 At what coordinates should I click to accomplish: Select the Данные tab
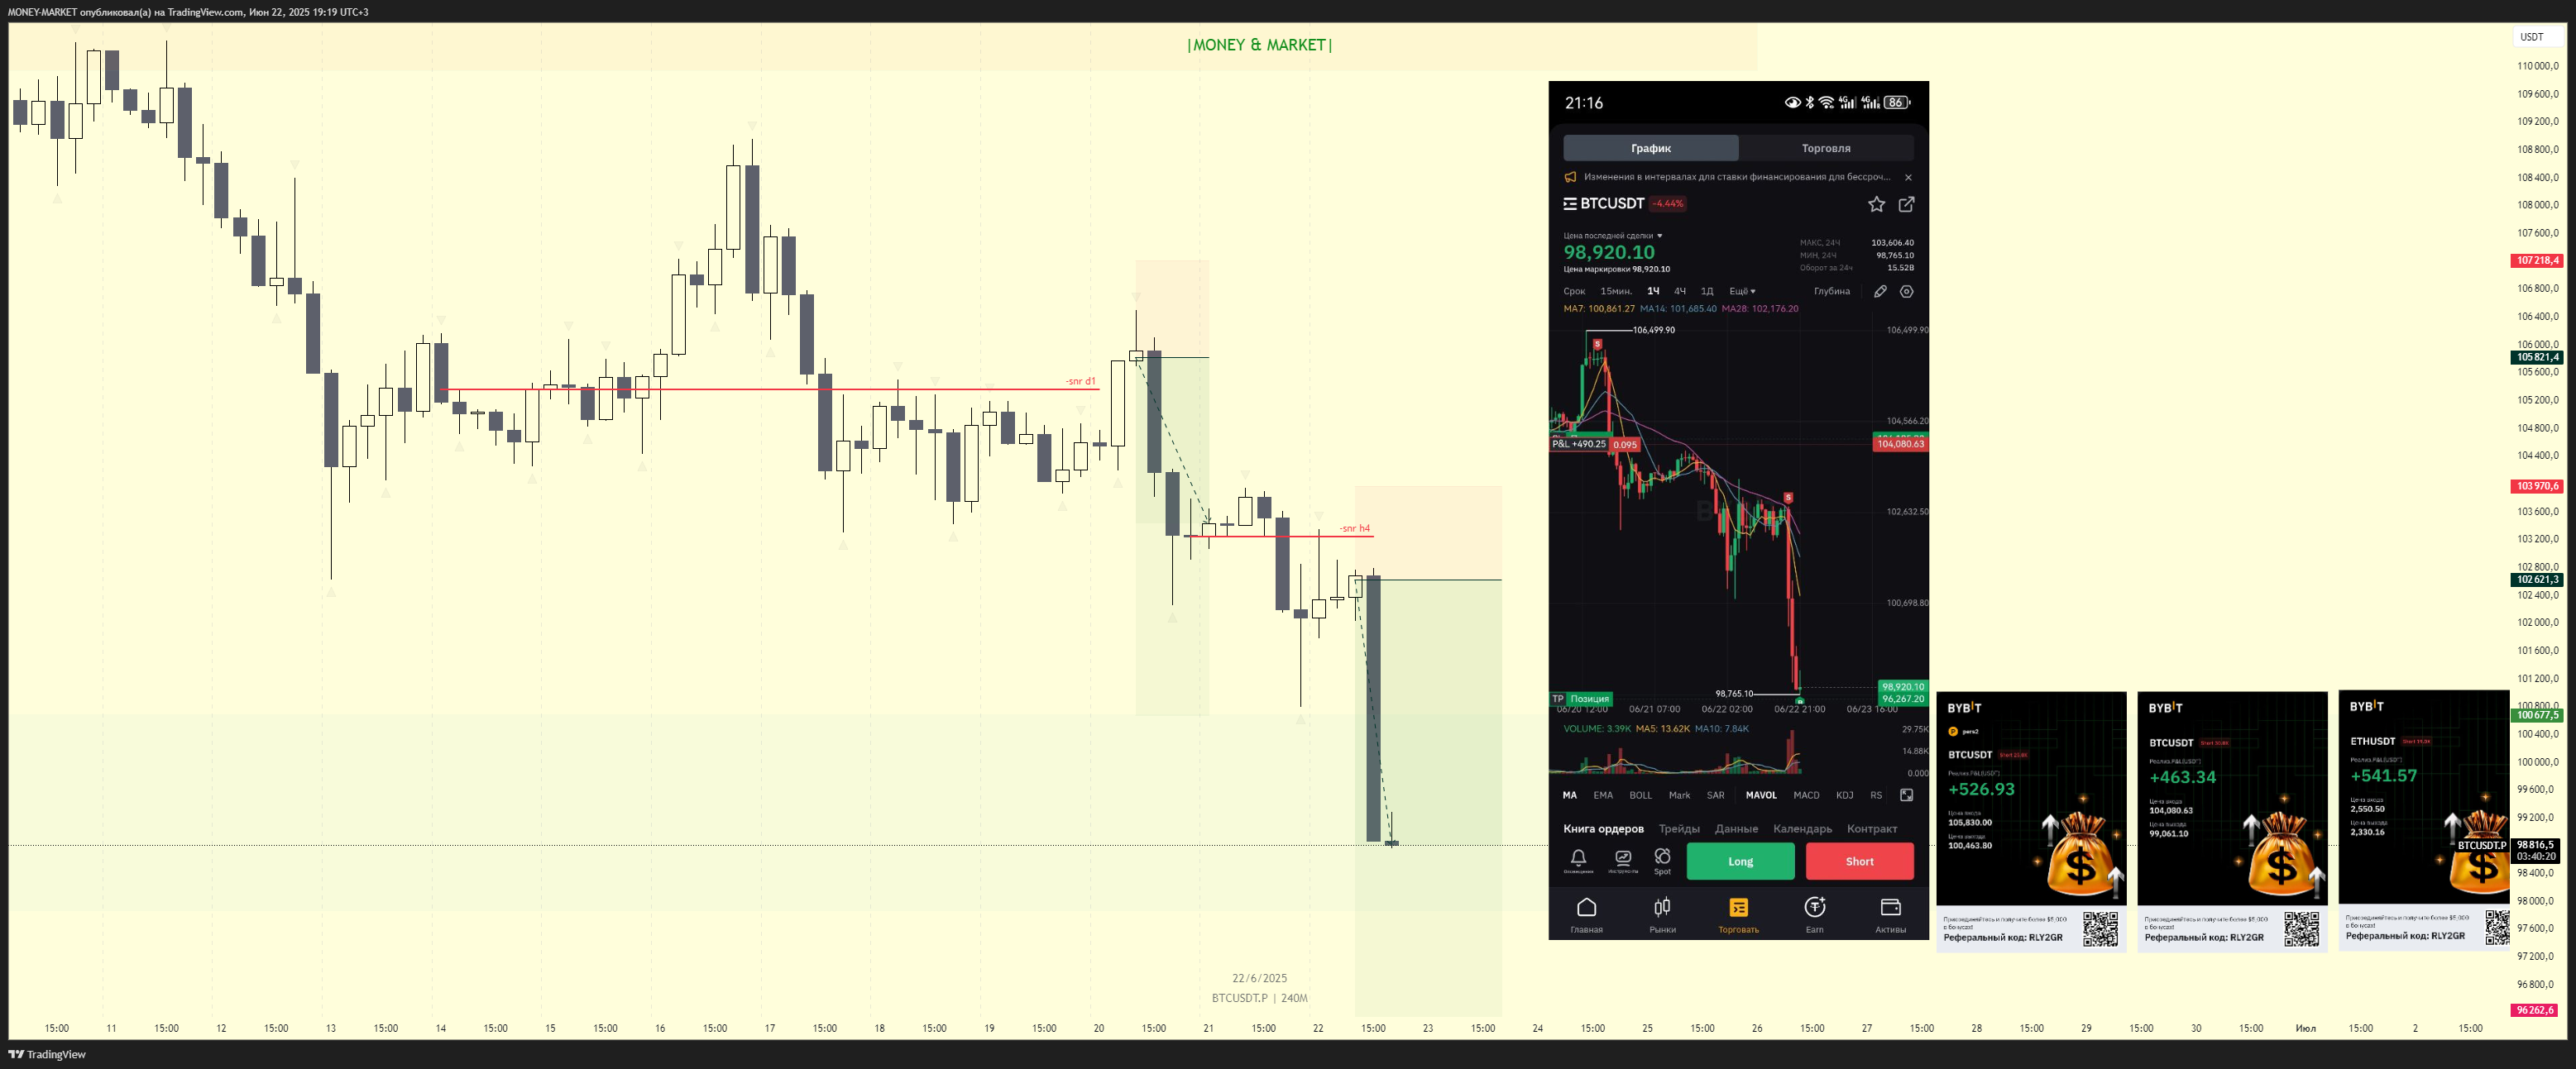[1736, 829]
